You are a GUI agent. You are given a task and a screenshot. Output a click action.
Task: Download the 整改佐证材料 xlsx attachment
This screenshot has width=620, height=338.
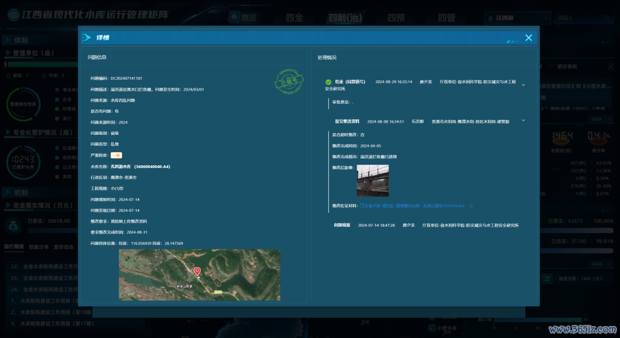point(471,205)
